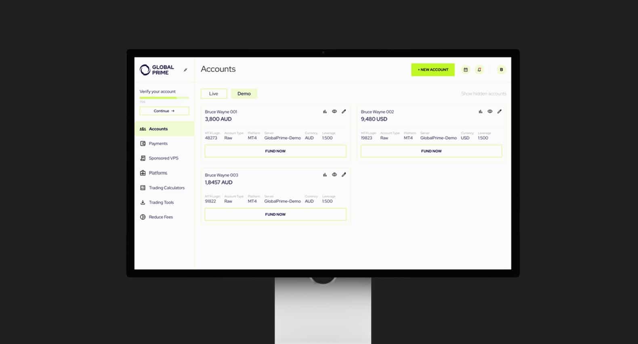638x344 pixels.
Task: Edit the Bruce Wayne 003 account
Action: pos(344,175)
